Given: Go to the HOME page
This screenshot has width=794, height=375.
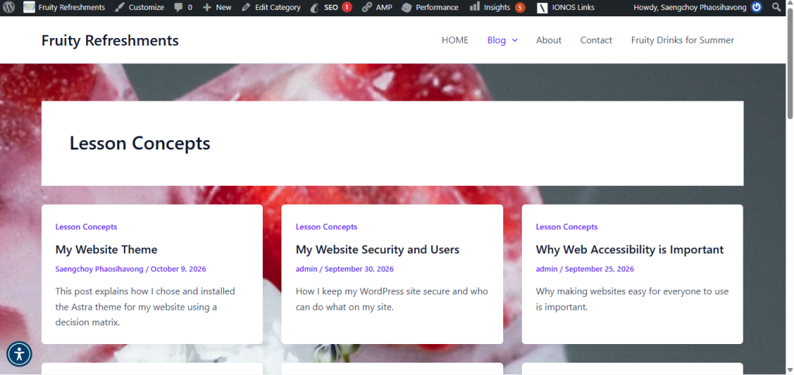Looking at the screenshot, I should coord(454,40).
